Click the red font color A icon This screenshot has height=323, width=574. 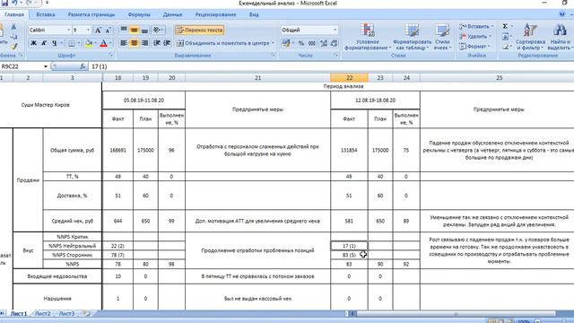pos(104,43)
